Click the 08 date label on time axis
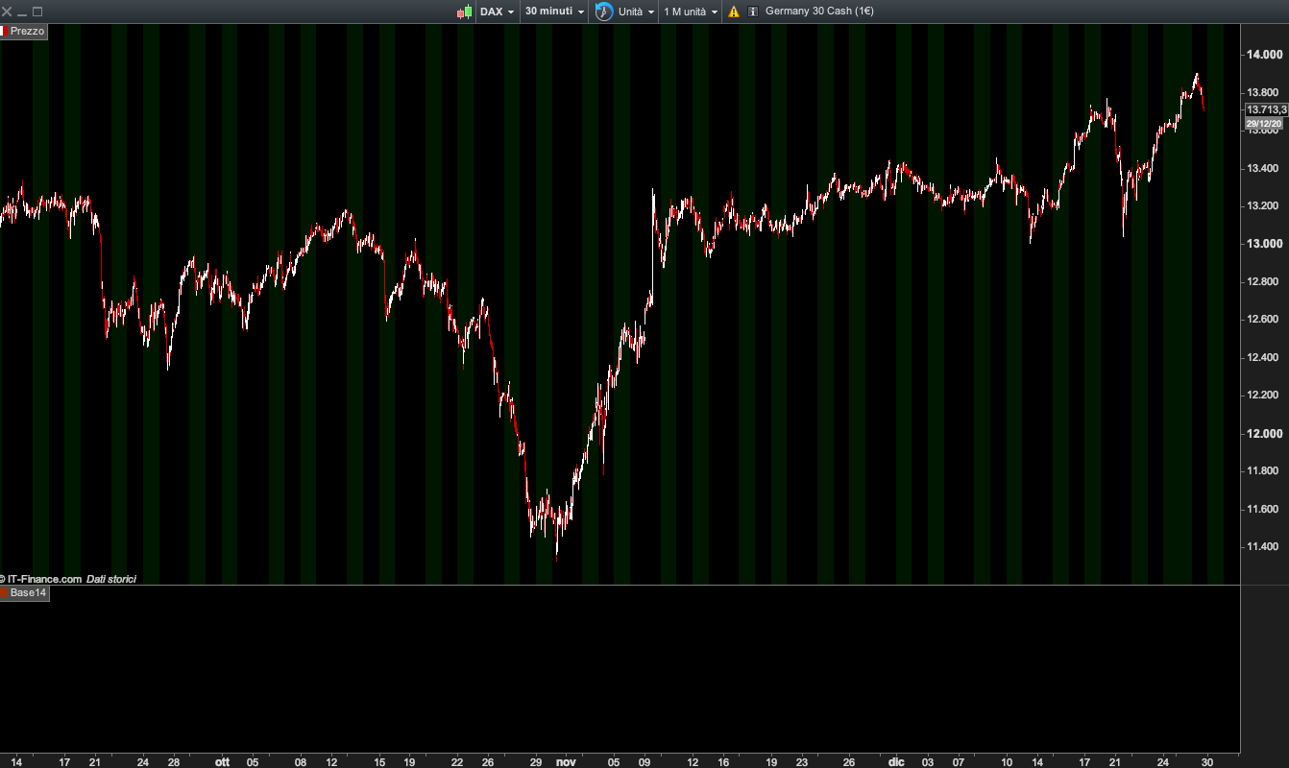This screenshot has height=768, width=1289. click(x=301, y=762)
